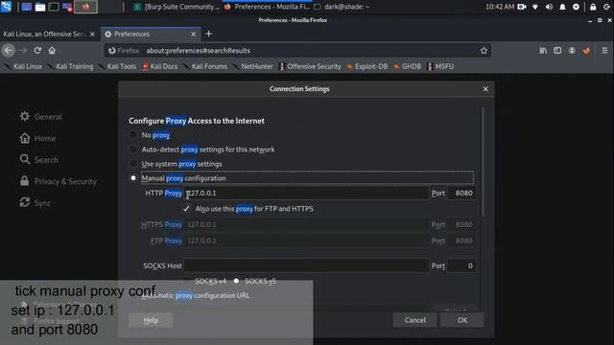Click the SOCKS Host field
This screenshot has height=345, width=614.
pos(307,265)
